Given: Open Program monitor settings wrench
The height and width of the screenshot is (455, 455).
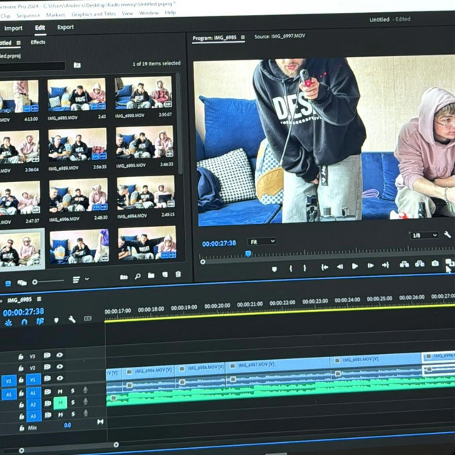Looking at the screenshot, I should [447, 234].
